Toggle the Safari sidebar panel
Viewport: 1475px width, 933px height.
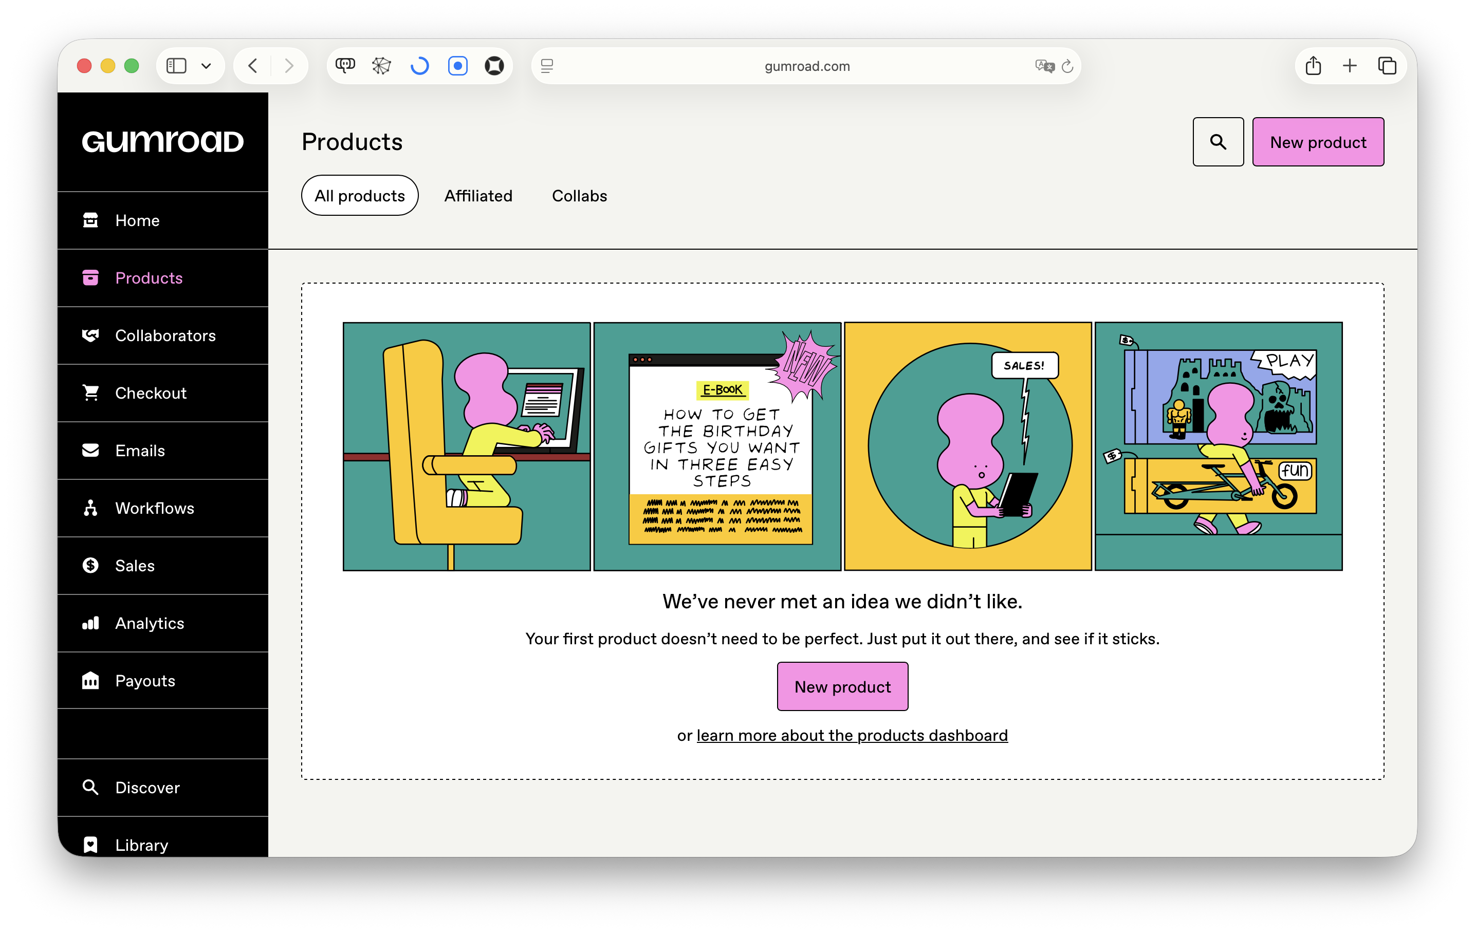pos(176,66)
